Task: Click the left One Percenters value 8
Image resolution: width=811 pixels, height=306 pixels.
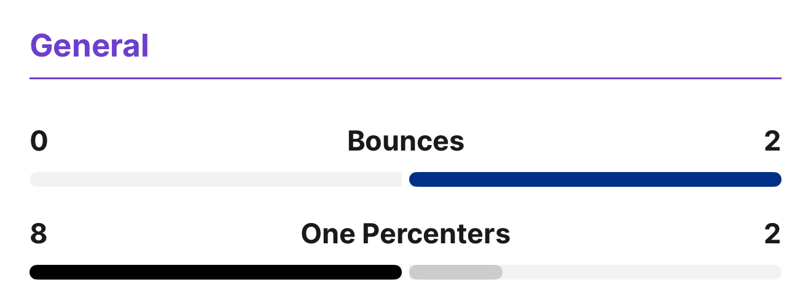Action: point(39,234)
